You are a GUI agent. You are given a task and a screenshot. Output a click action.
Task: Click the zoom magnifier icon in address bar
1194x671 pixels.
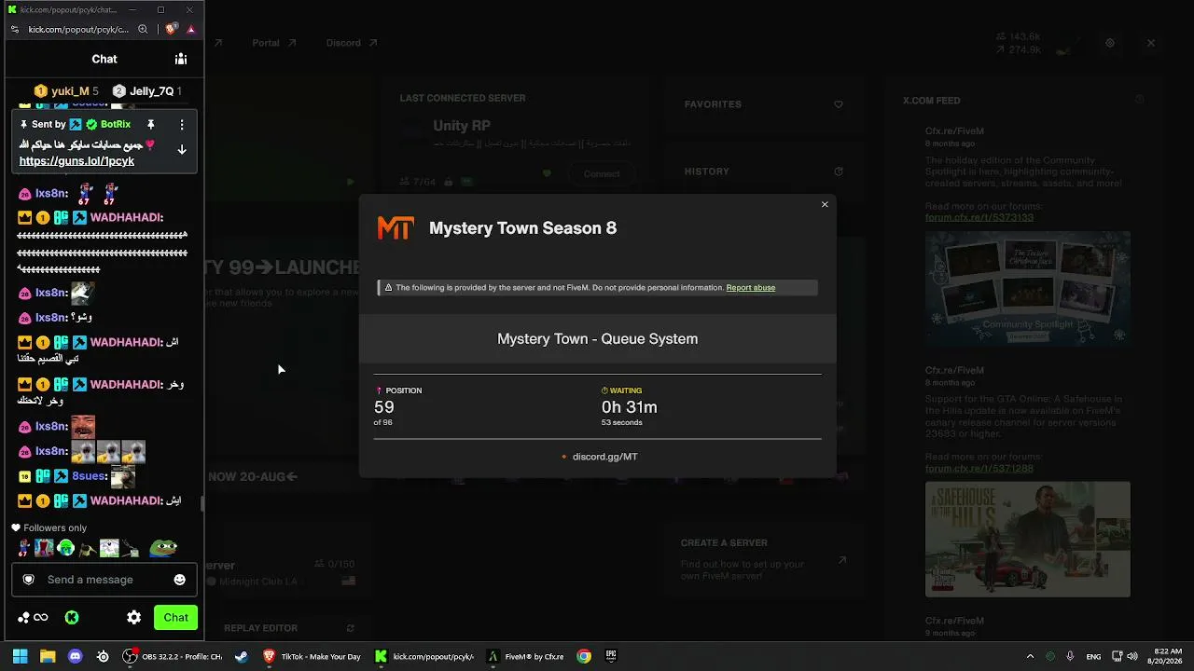click(143, 29)
